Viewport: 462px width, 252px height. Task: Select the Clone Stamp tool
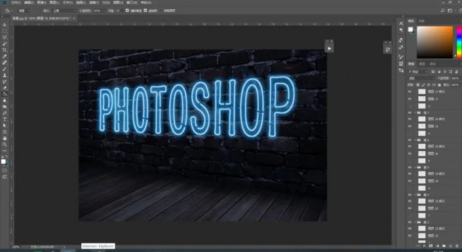[x=5, y=75]
